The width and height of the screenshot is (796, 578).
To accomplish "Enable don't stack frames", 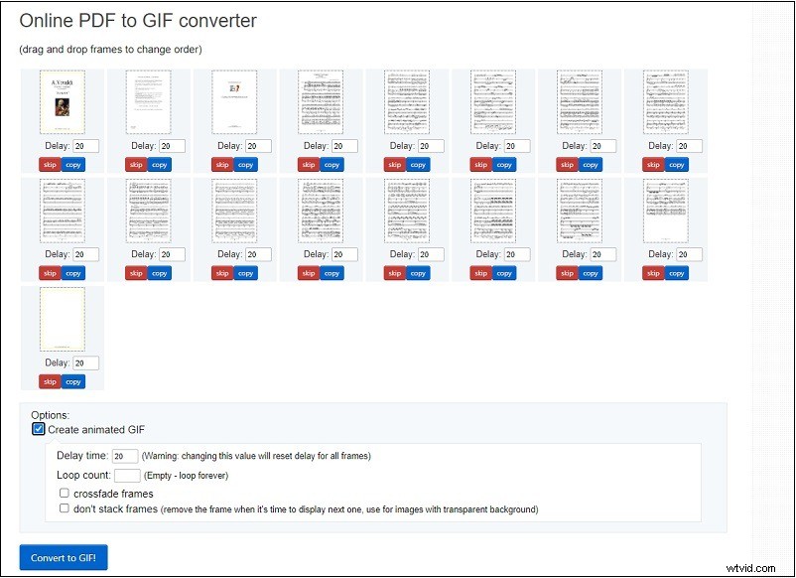I will pos(66,508).
